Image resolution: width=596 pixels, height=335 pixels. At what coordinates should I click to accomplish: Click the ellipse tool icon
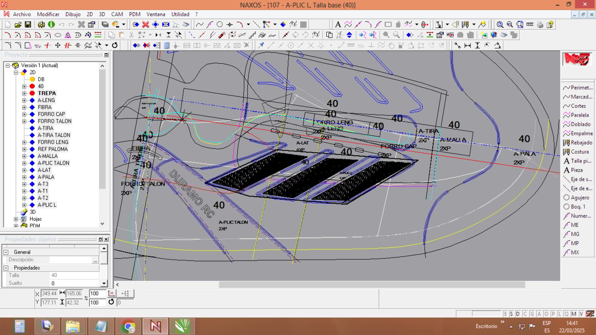point(58,35)
